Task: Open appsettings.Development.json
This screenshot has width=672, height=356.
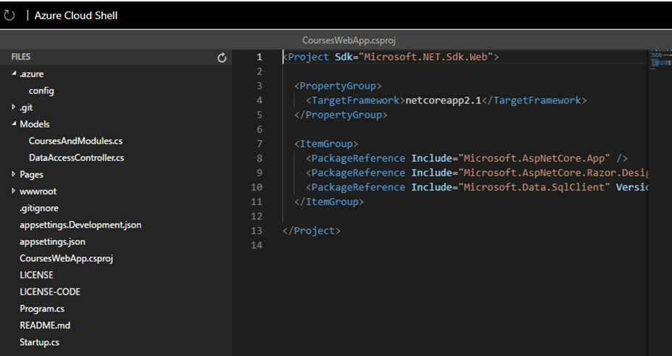Action: click(x=80, y=225)
